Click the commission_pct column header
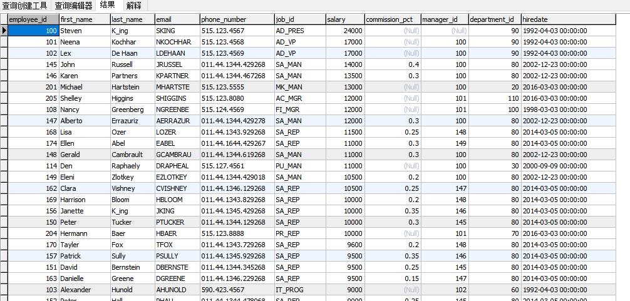This screenshot has height=301, width=630. (393, 19)
